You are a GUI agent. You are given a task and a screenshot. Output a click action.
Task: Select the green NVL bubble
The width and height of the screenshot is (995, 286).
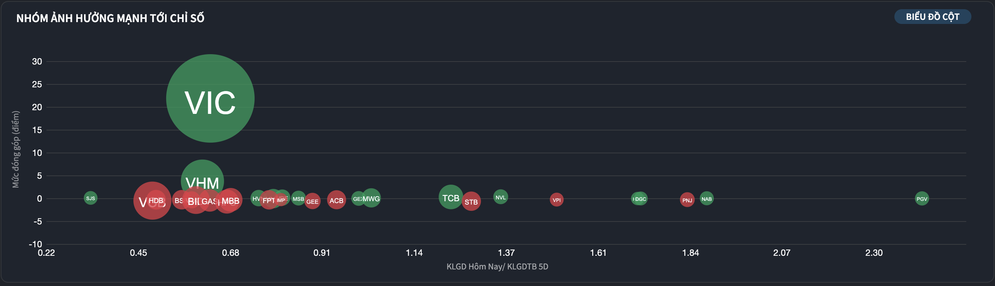pos(500,197)
